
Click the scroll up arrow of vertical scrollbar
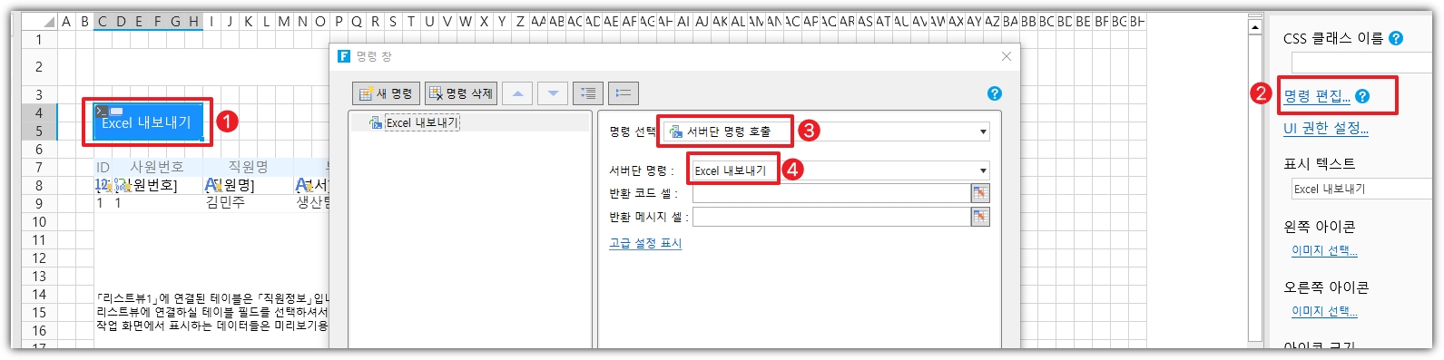[x=1255, y=27]
